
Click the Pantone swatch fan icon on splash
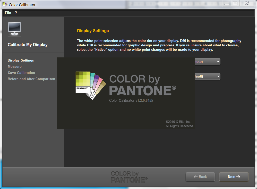(x=90, y=85)
